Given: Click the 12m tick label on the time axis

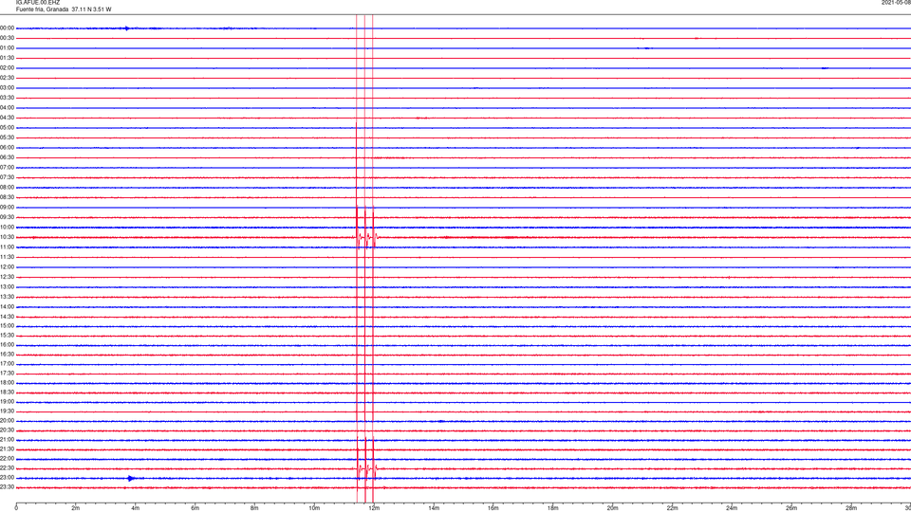Looking at the screenshot, I should [x=374, y=508].
